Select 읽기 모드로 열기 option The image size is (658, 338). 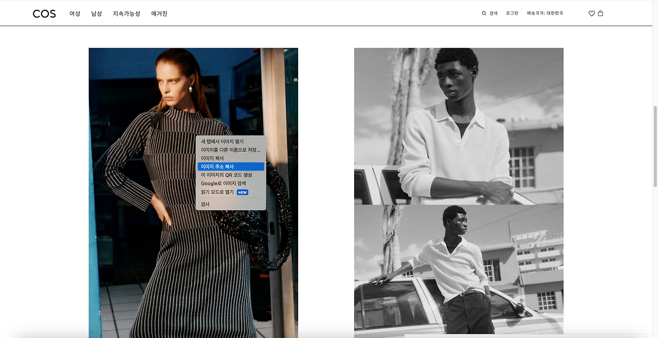[231, 192]
